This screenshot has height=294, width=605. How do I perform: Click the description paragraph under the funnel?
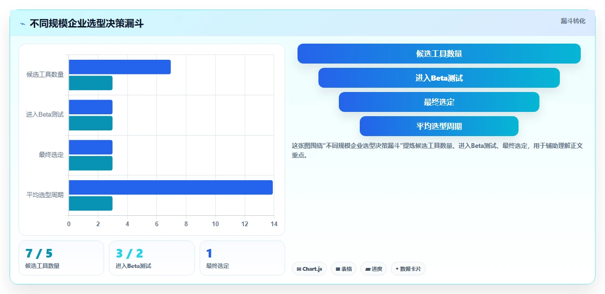437,150
